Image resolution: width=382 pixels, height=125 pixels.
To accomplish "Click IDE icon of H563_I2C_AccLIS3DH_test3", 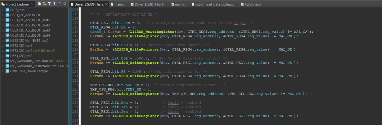I will tap(7, 30).
